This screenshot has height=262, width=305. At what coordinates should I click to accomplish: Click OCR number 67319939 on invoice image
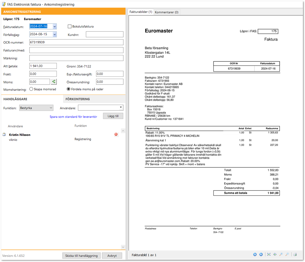(x=234, y=69)
